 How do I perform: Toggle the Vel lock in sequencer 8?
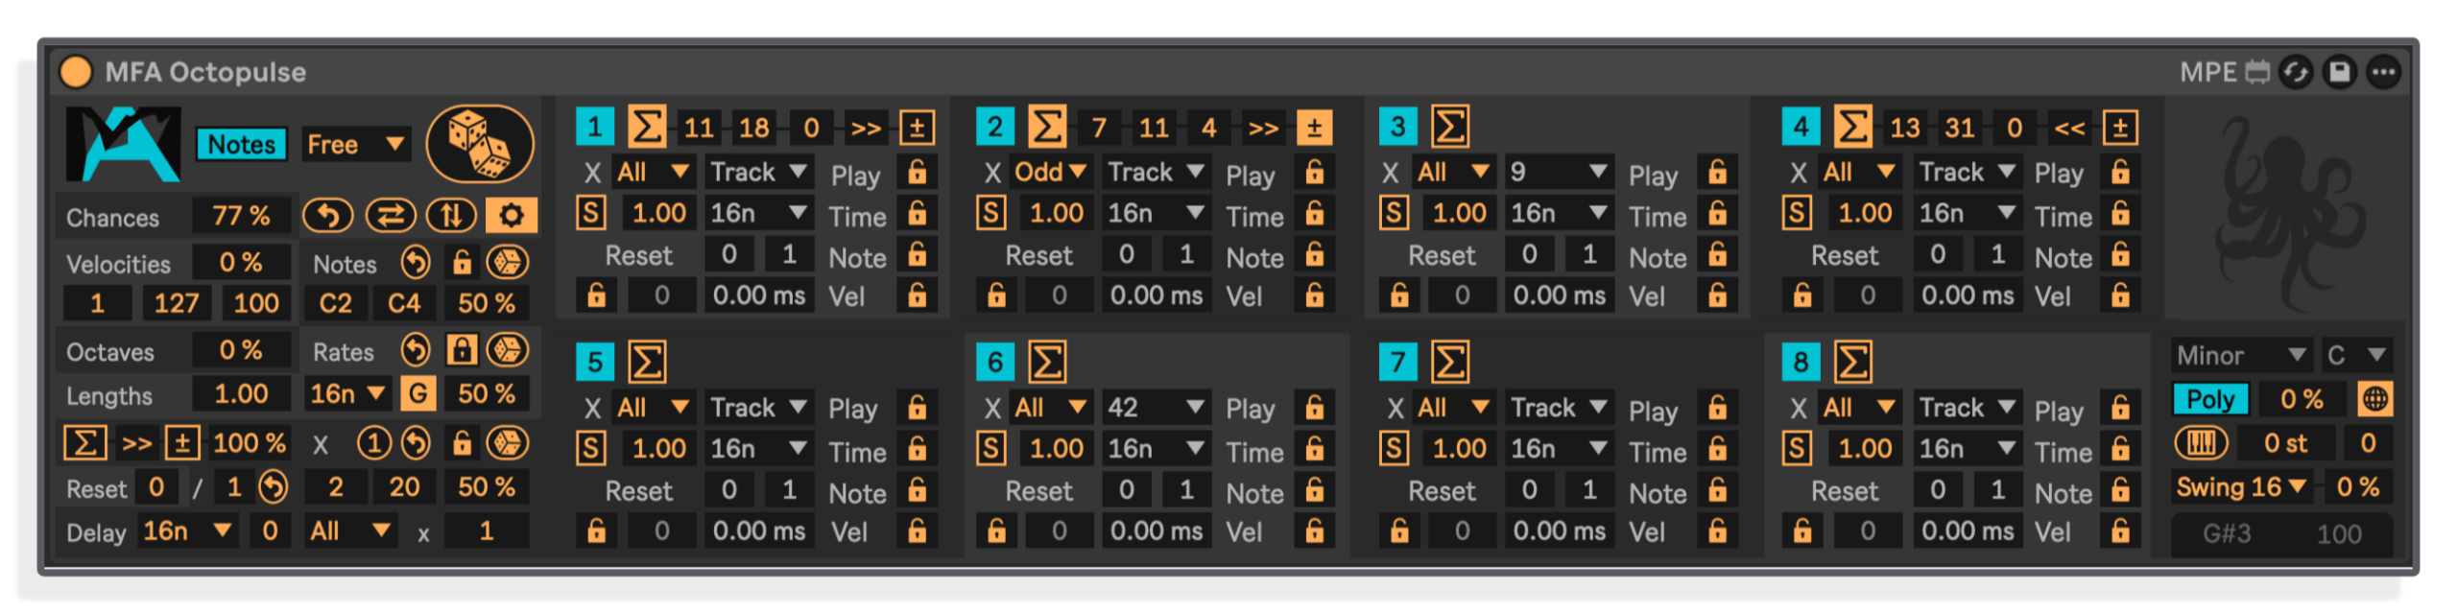(2120, 530)
